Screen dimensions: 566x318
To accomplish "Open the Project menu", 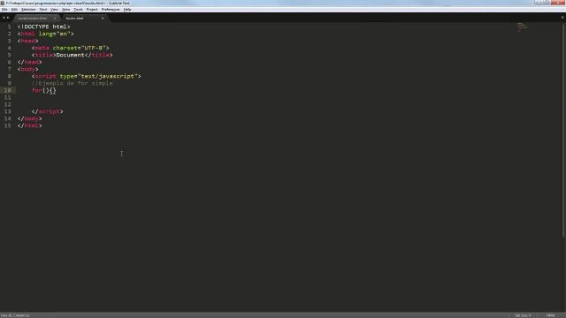I will point(92,10).
